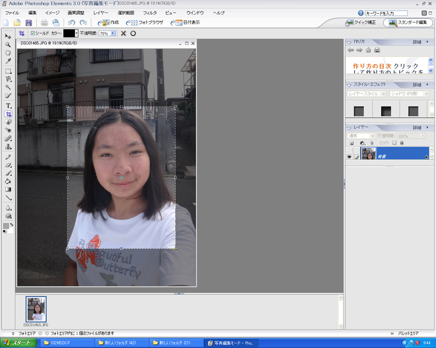Open the 画質調整 menu
This screenshot has width=436, height=348.
[76, 13]
